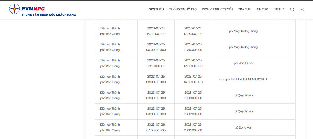
Task: Select the 2023-07-25 06:00:00.000 start time cell
Action: [x=156, y=47]
